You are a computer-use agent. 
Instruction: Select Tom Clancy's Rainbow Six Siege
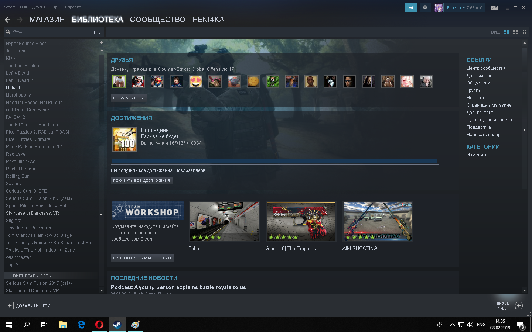click(x=39, y=235)
